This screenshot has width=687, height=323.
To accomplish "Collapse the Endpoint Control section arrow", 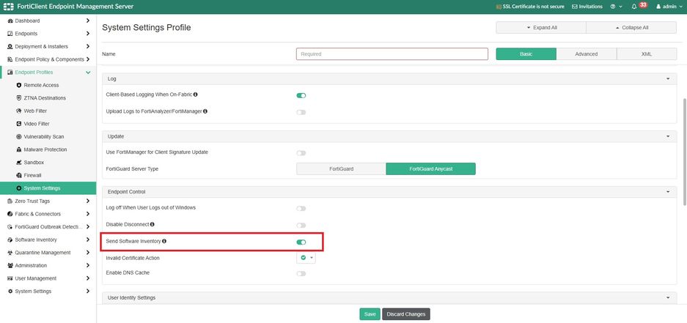I will tap(668, 192).
